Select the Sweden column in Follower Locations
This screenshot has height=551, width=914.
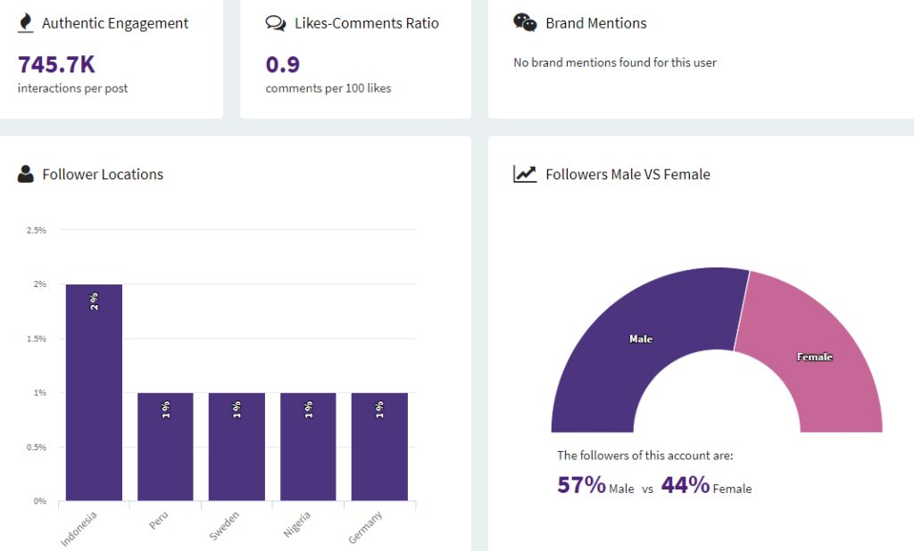237,446
